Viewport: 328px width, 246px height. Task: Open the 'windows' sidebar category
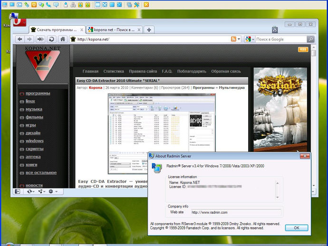(x=35, y=141)
